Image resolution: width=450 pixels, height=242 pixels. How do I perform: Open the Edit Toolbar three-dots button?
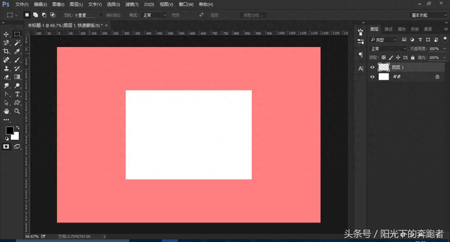[6, 120]
